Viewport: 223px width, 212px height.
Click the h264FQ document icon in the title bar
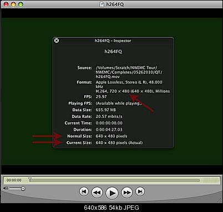tap(102, 4)
